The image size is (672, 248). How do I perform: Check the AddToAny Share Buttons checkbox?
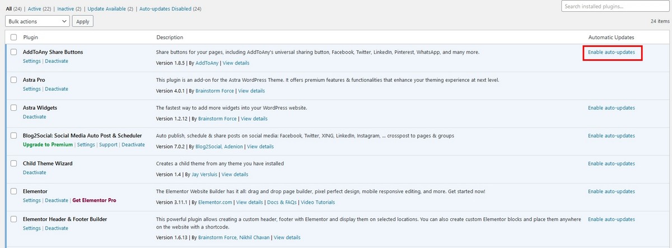click(x=14, y=52)
